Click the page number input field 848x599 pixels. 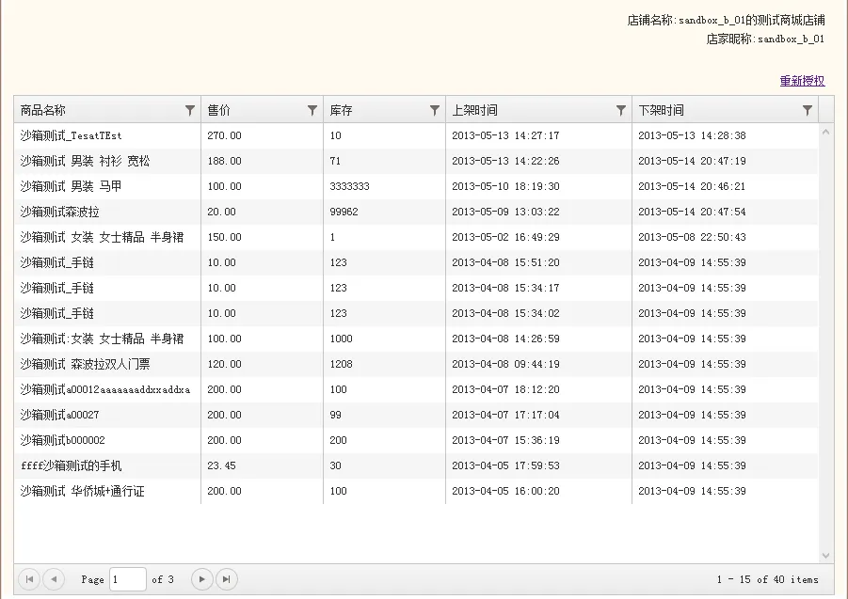tap(127, 579)
